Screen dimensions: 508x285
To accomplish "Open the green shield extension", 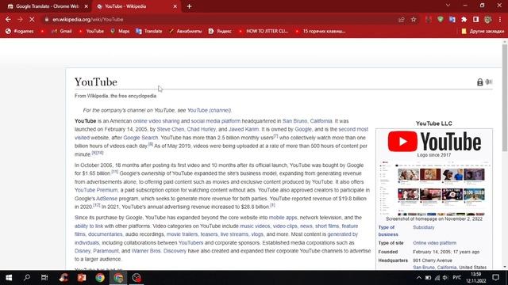I will coord(440,20).
